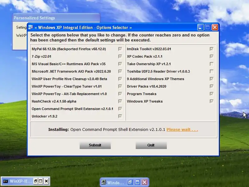The width and height of the screenshot is (249, 187).
Task: Select the 7-Zip v22.01 label text
Action: click(41, 56)
